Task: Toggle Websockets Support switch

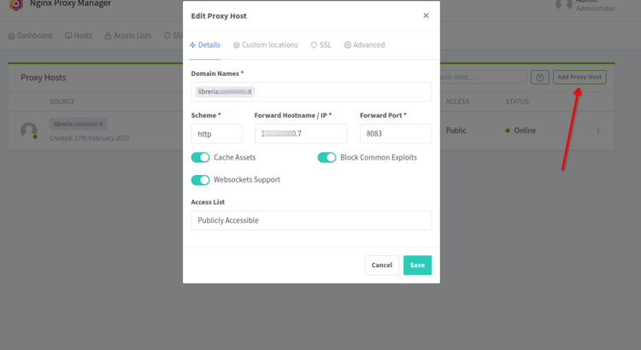Action: tap(200, 180)
